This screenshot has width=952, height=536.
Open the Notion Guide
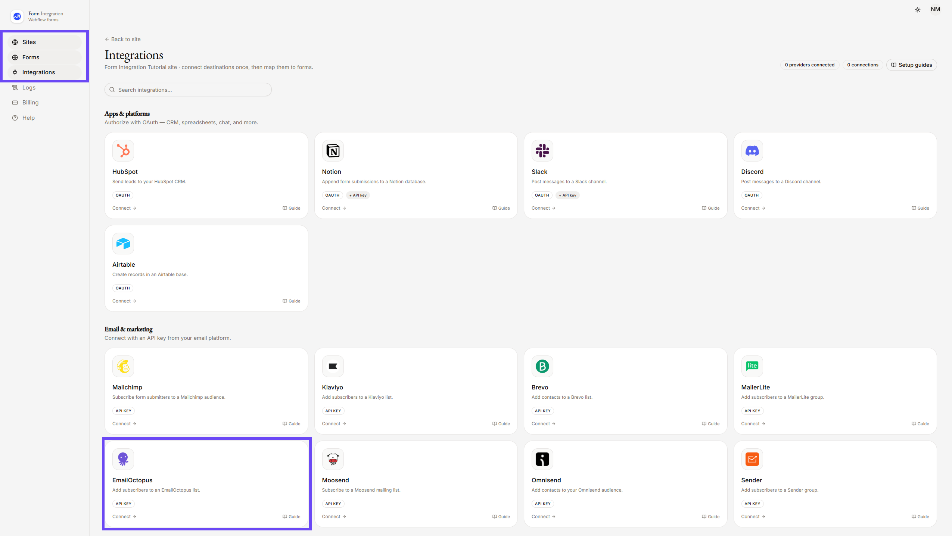pyautogui.click(x=501, y=208)
